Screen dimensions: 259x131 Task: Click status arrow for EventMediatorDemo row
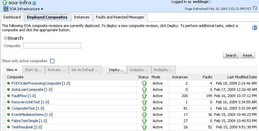click(144, 115)
